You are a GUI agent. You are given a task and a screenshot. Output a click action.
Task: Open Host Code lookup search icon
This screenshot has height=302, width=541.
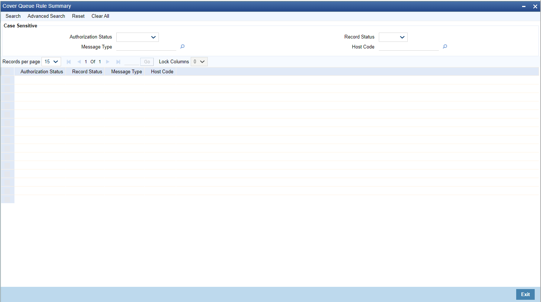(445, 47)
